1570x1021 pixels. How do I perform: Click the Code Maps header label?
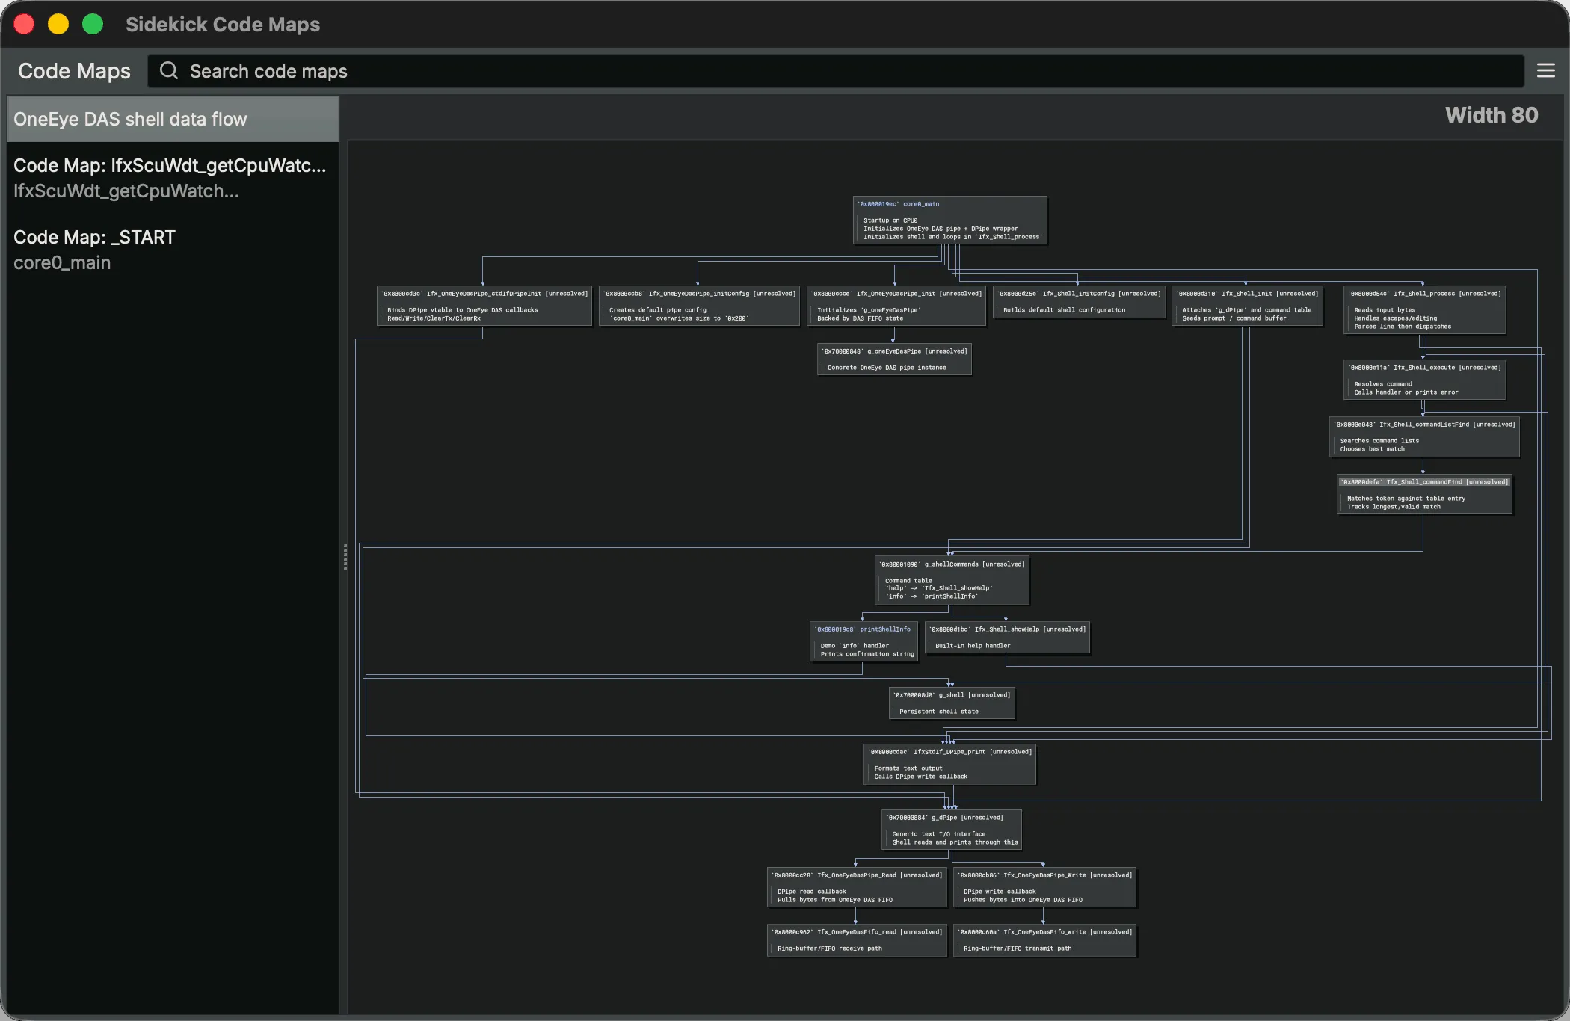coord(74,71)
